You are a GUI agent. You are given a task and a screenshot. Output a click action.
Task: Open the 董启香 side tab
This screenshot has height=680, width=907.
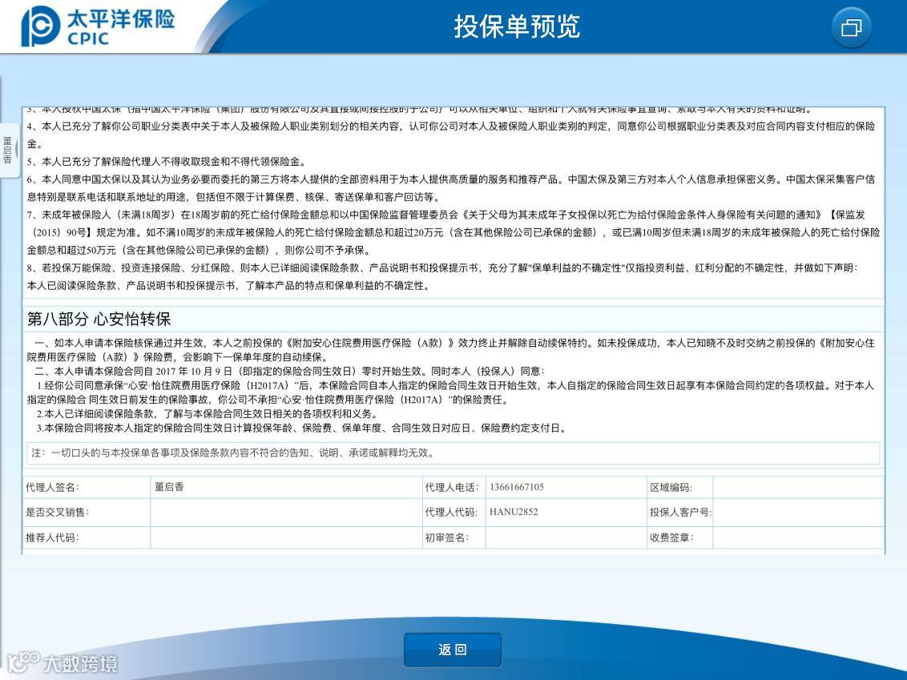[8, 151]
